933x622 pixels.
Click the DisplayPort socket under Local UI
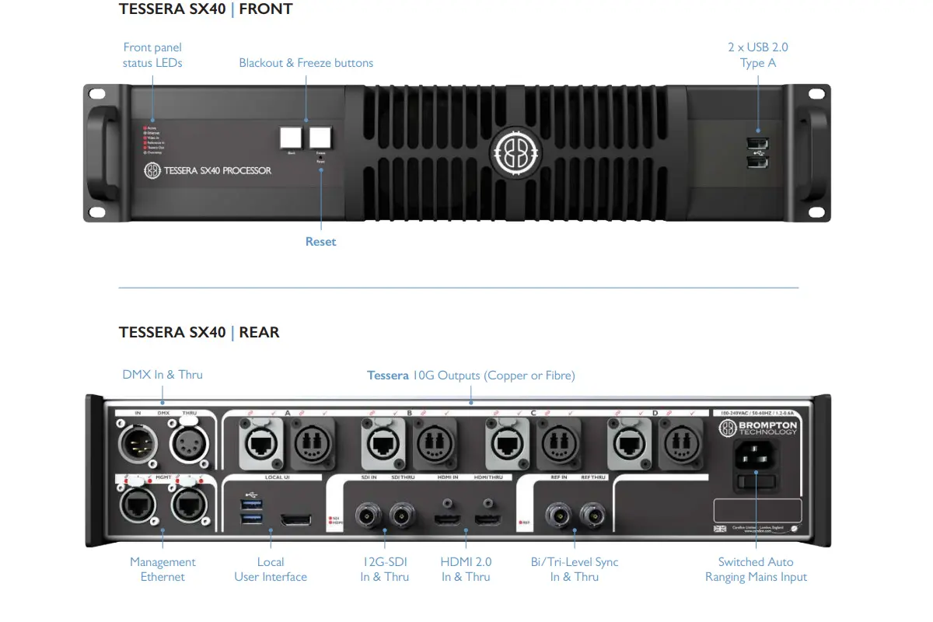[295, 519]
